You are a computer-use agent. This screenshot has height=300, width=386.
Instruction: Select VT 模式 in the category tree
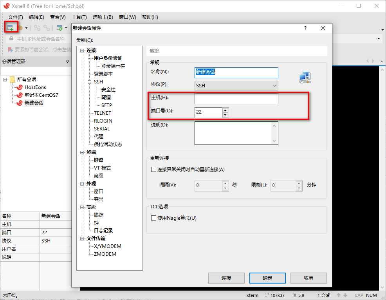[x=102, y=168]
